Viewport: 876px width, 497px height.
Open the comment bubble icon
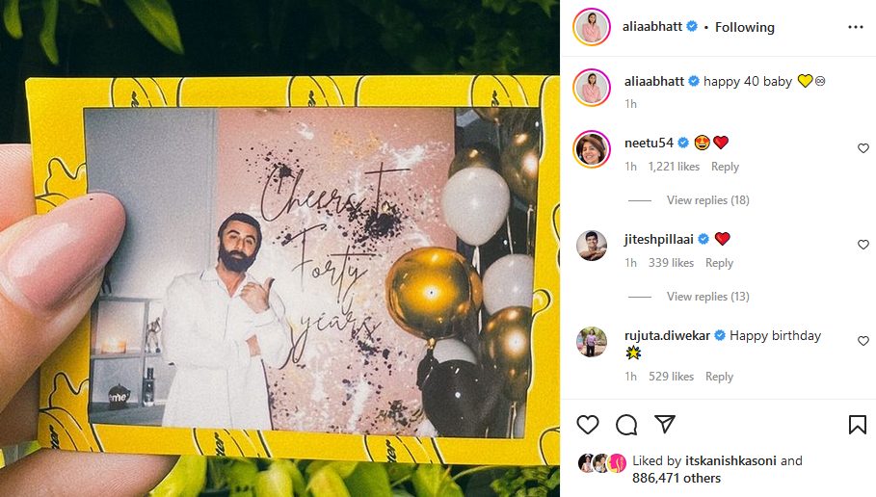tap(626, 425)
